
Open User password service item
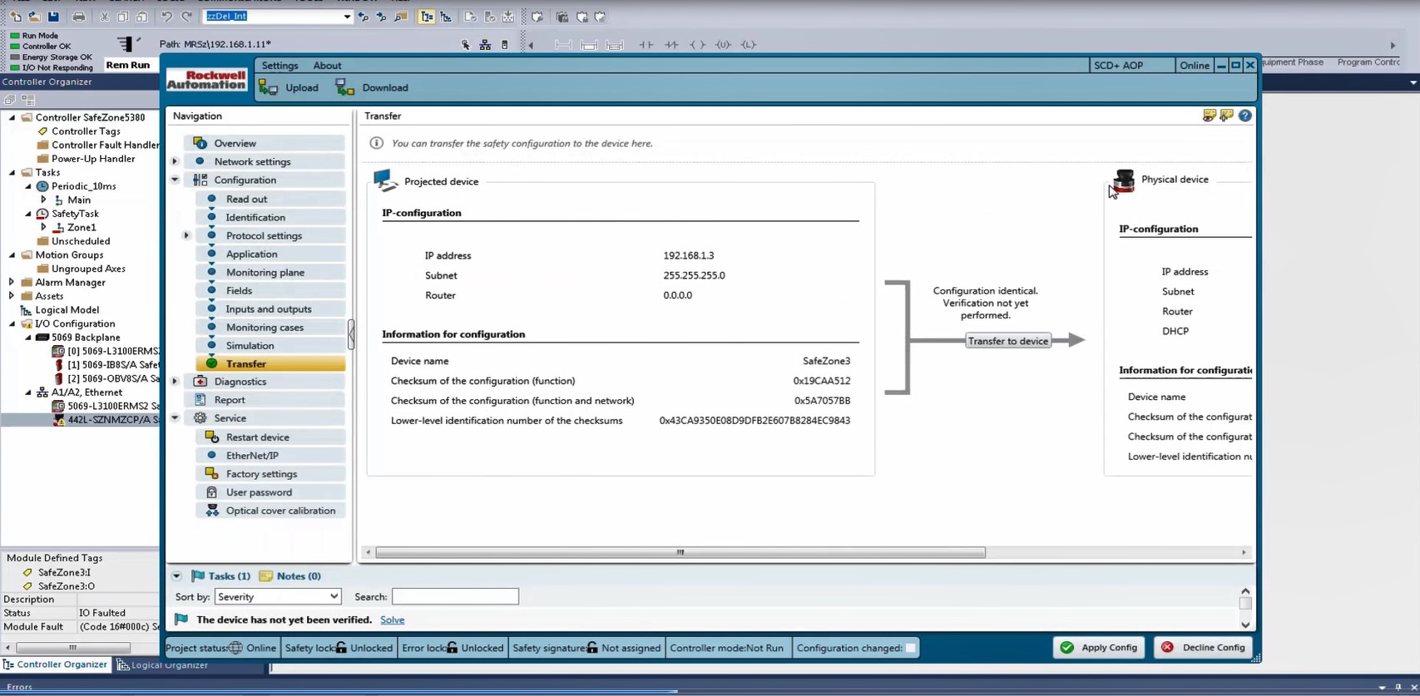(259, 492)
